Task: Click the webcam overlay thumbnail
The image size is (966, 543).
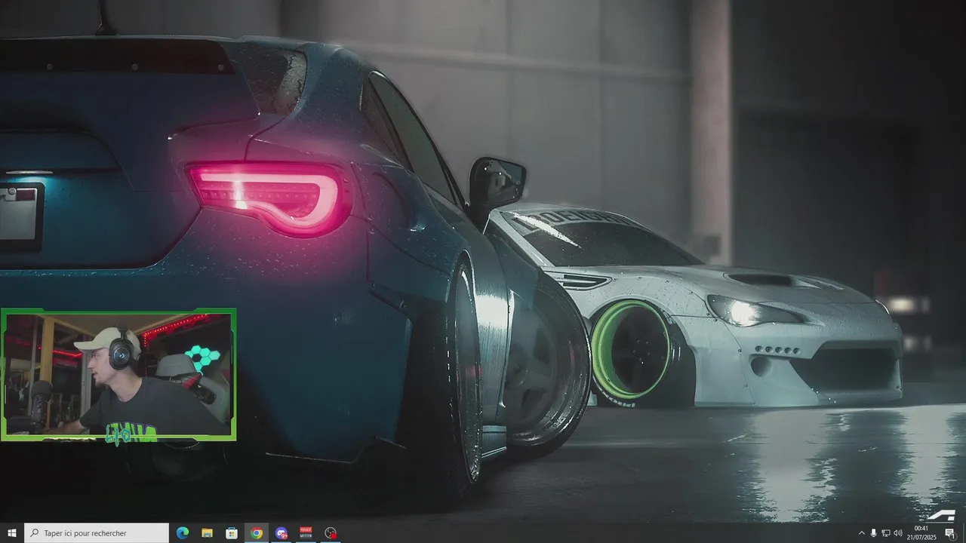Action: point(118,374)
